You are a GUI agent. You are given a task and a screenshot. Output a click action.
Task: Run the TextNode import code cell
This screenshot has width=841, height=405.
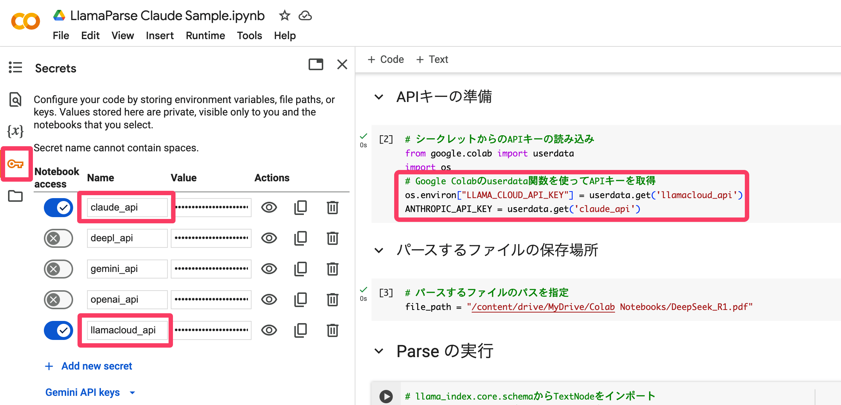pyautogui.click(x=386, y=396)
